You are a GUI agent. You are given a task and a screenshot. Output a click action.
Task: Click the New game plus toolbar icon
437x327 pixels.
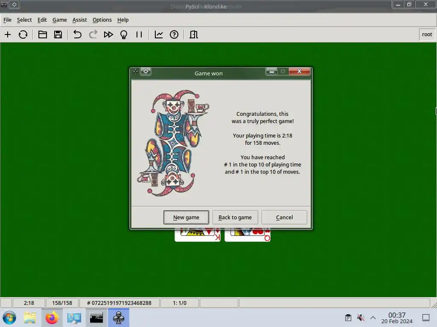click(x=8, y=34)
